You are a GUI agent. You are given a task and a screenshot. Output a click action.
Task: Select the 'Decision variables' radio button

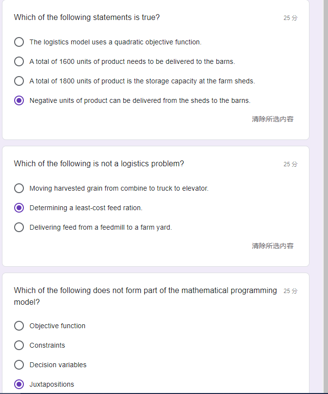(19, 365)
